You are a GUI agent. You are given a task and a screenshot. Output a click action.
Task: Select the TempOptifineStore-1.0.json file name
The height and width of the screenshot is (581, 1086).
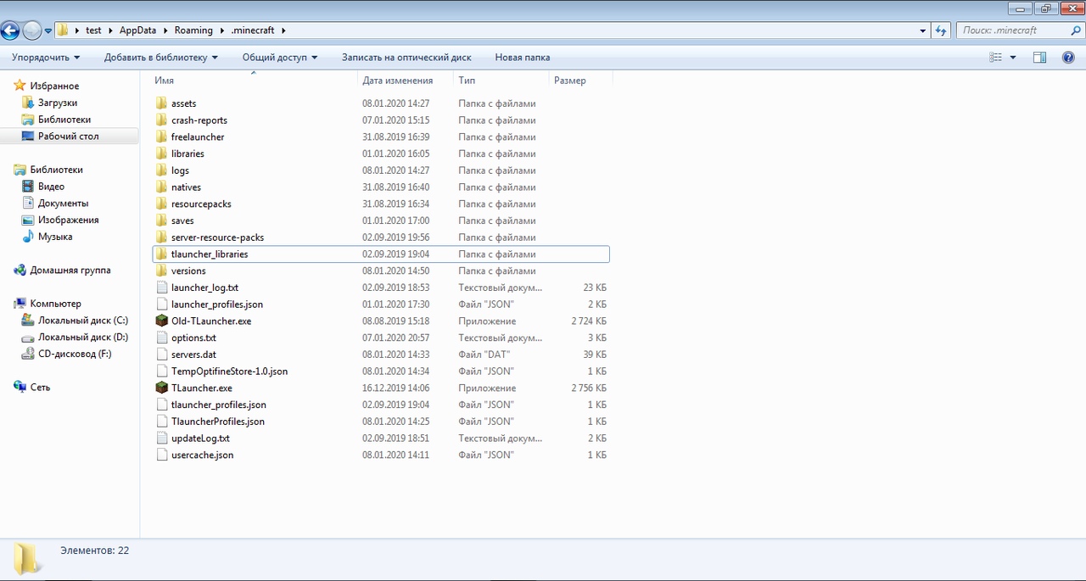pos(229,372)
